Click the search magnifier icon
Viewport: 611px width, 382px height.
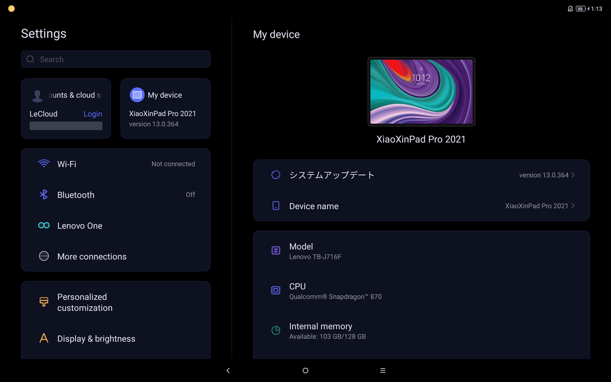31,59
